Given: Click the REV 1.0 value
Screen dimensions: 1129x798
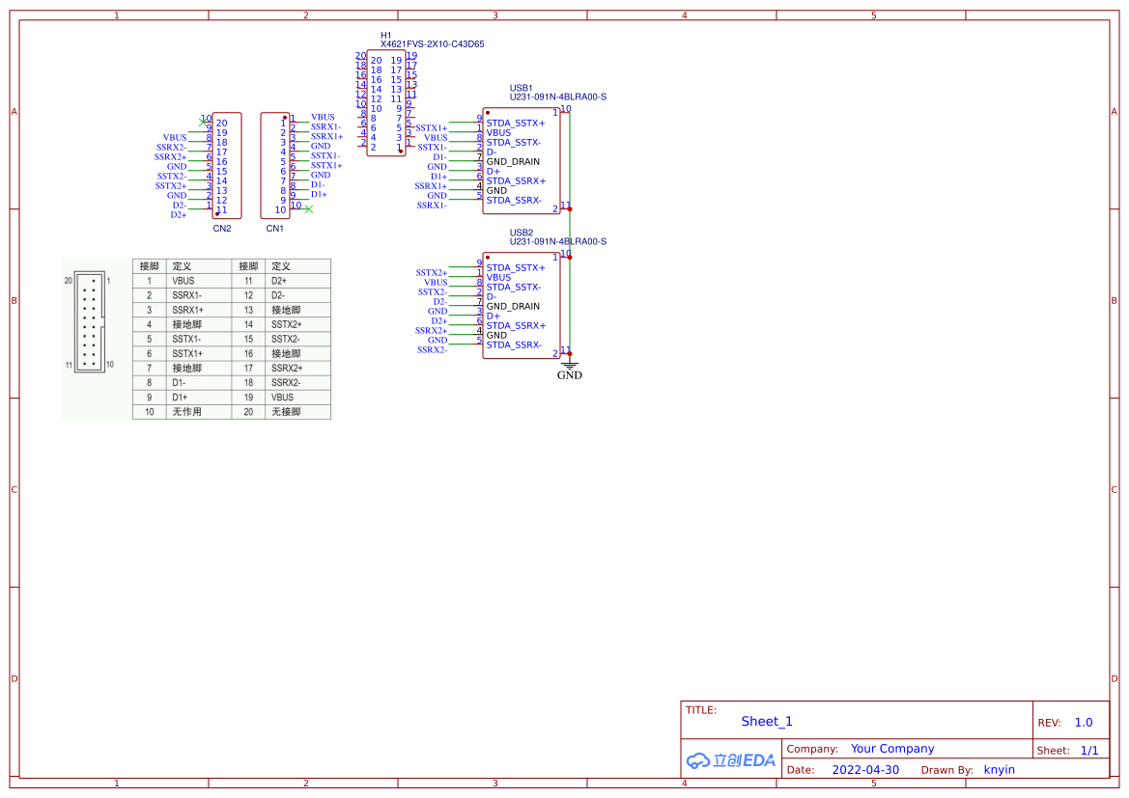Looking at the screenshot, I should click(x=1084, y=723).
